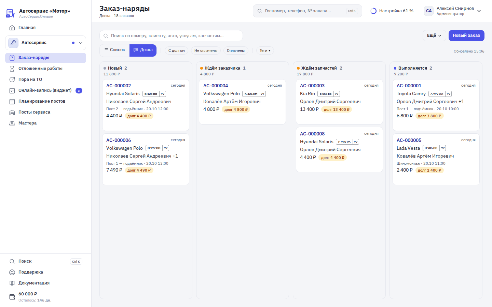Click the Автосервис «Мотор» logo icon
The width and height of the screenshot is (492, 307).
(x=10, y=13)
